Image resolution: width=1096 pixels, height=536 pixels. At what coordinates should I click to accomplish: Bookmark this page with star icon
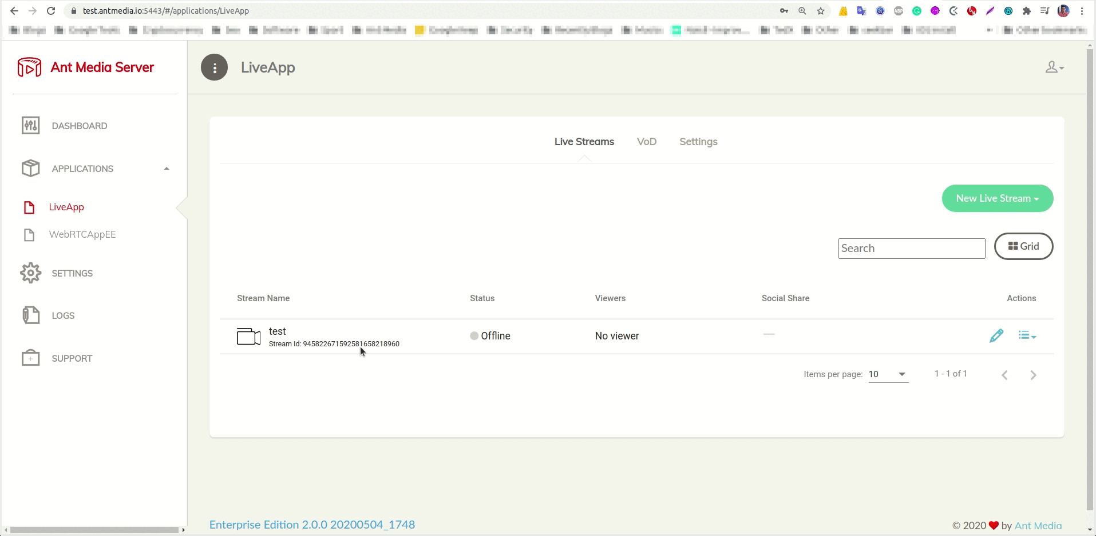point(821,11)
